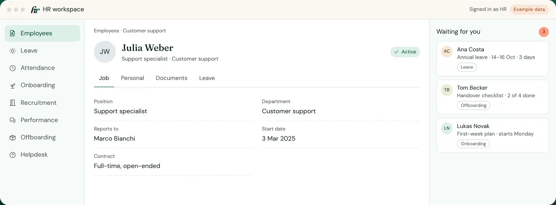This screenshot has height=205, width=556.
Task: Click the Onboarding tag on Lukas Novak card
Action: pyautogui.click(x=473, y=144)
